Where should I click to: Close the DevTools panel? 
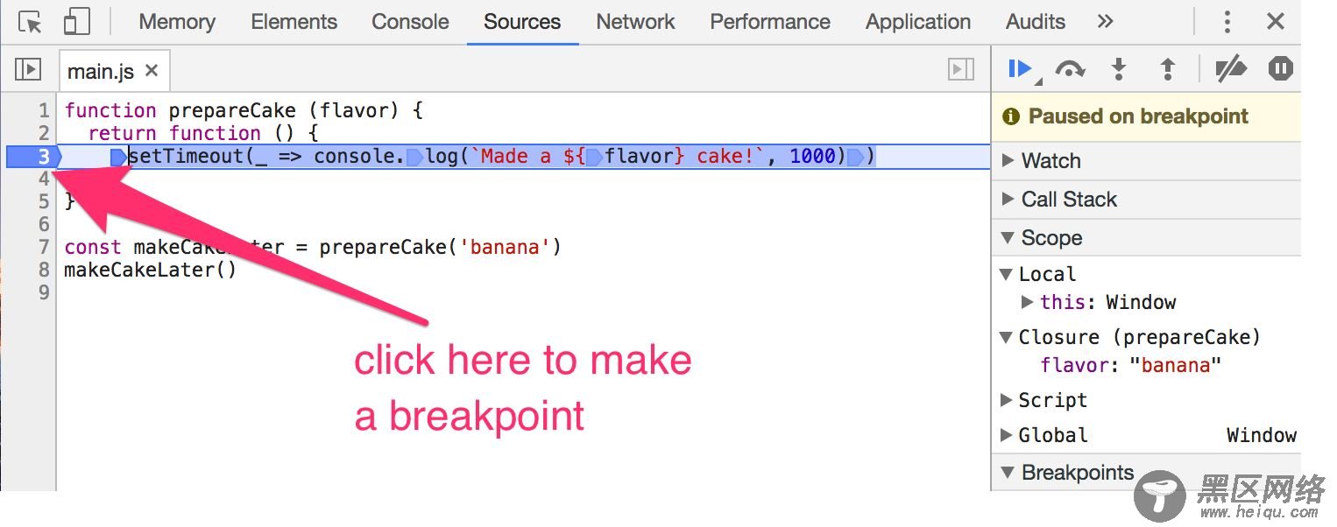[x=1276, y=22]
